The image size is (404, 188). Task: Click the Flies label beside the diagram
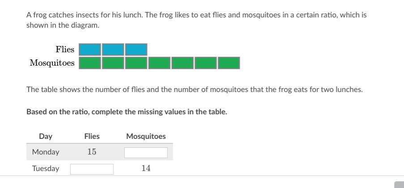[x=65, y=49]
